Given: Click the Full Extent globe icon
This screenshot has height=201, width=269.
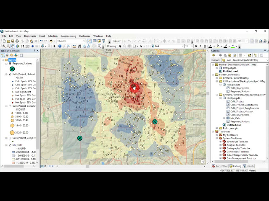Looking at the screenshot, I should [17, 46].
